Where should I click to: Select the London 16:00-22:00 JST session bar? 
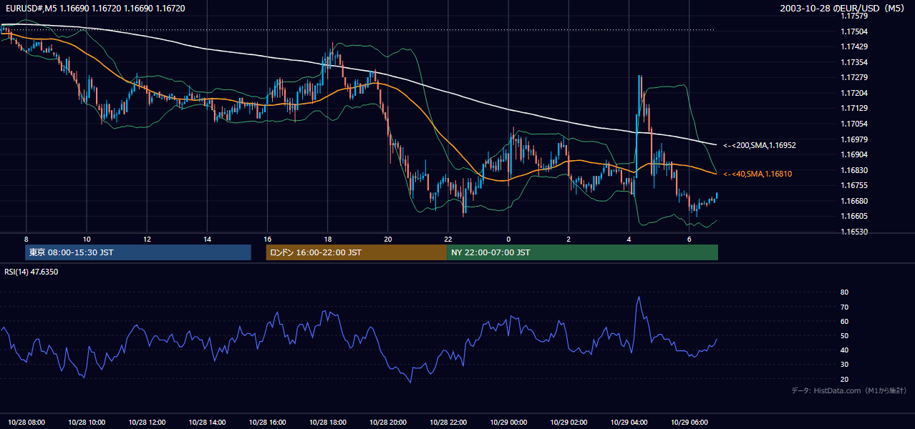(356, 252)
